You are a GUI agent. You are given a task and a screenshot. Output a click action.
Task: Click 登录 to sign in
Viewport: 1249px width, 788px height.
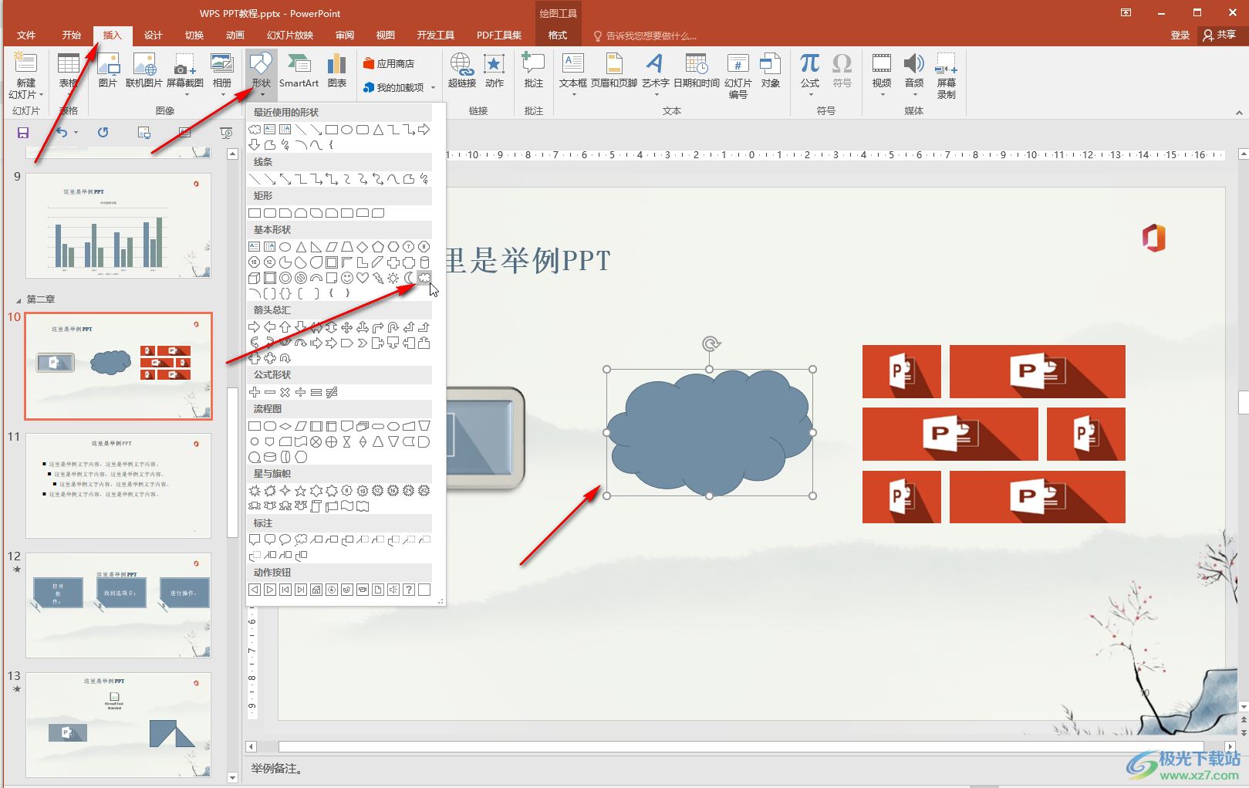click(x=1180, y=36)
